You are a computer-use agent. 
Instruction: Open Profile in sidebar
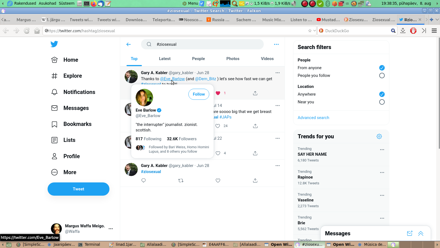coord(65,156)
